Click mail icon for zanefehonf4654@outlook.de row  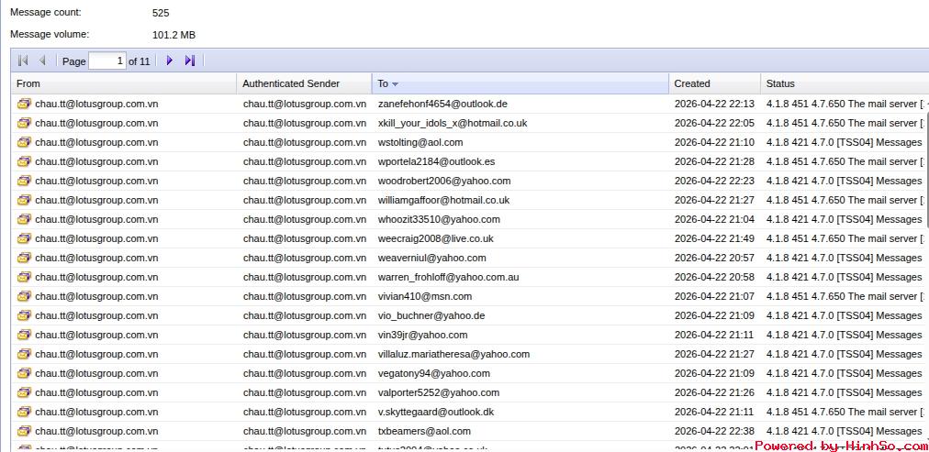pyautogui.click(x=24, y=104)
